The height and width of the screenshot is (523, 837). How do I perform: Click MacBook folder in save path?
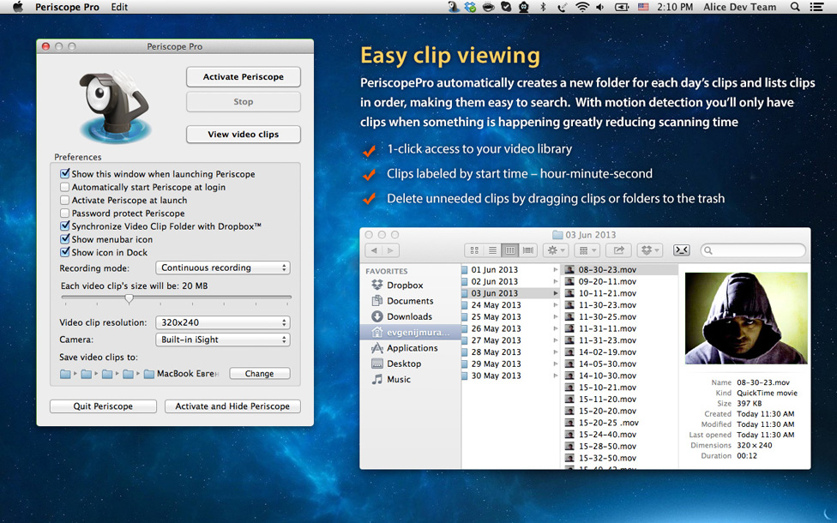182,374
